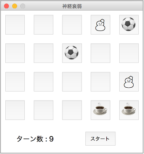Flip the blank card in top-left corner
Screen dimensions: 144x154
point(15,25)
